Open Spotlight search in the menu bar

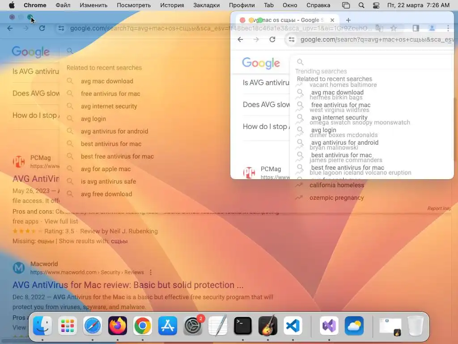[x=361, y=5]
